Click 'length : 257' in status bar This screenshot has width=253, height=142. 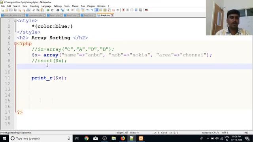122,133
